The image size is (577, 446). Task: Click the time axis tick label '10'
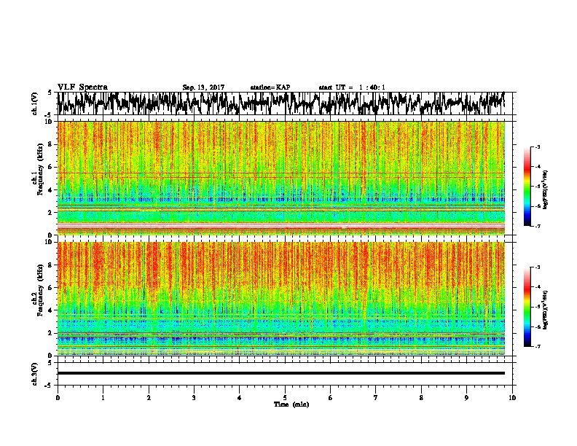pos(512,398)
